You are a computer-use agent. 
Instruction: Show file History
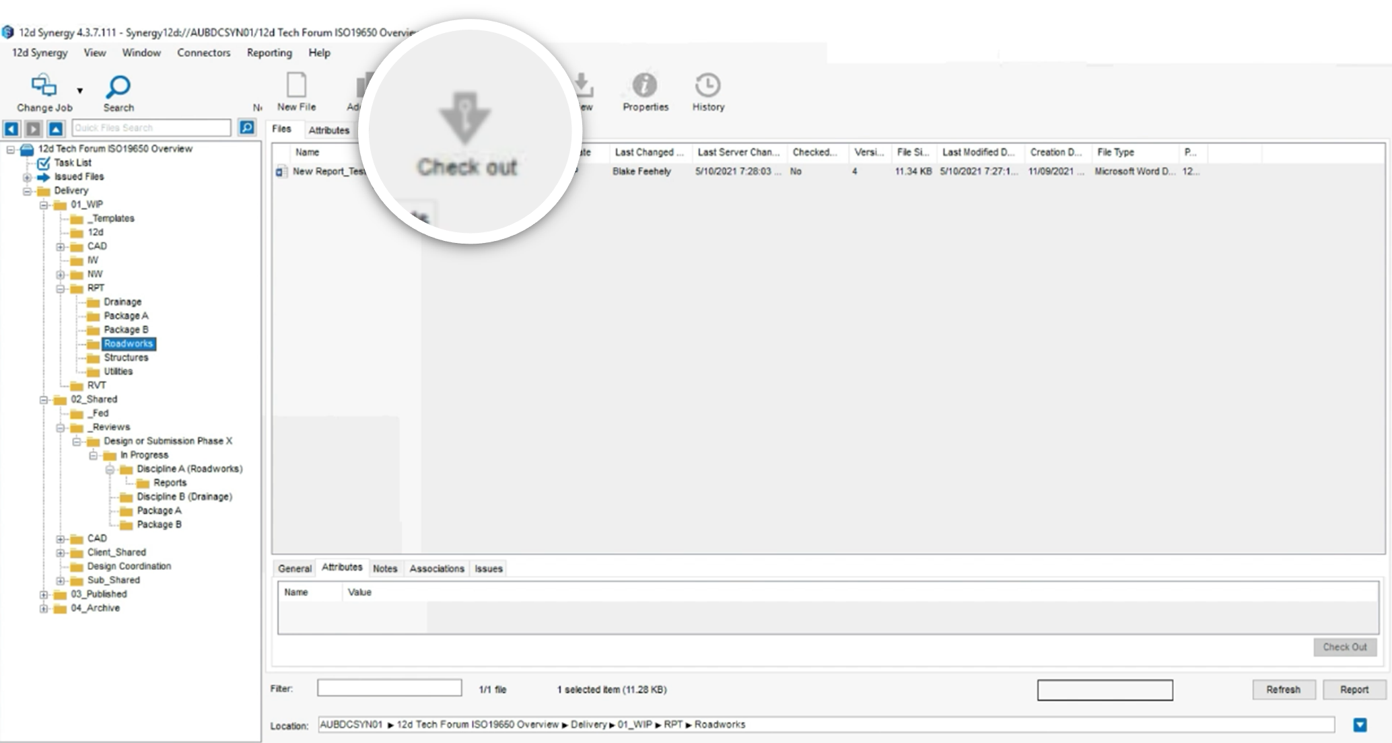pyautogui.click(x=708, y=92)
